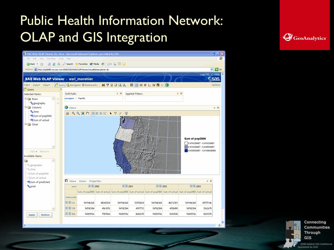Image resolution: width=334 pixels, height=250 pixels.
Task: Click the Help link in SAS header
Action: (x=217, y=74)
